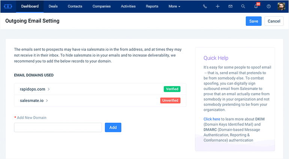Open the phone dialer icon

tap(205, 6)
